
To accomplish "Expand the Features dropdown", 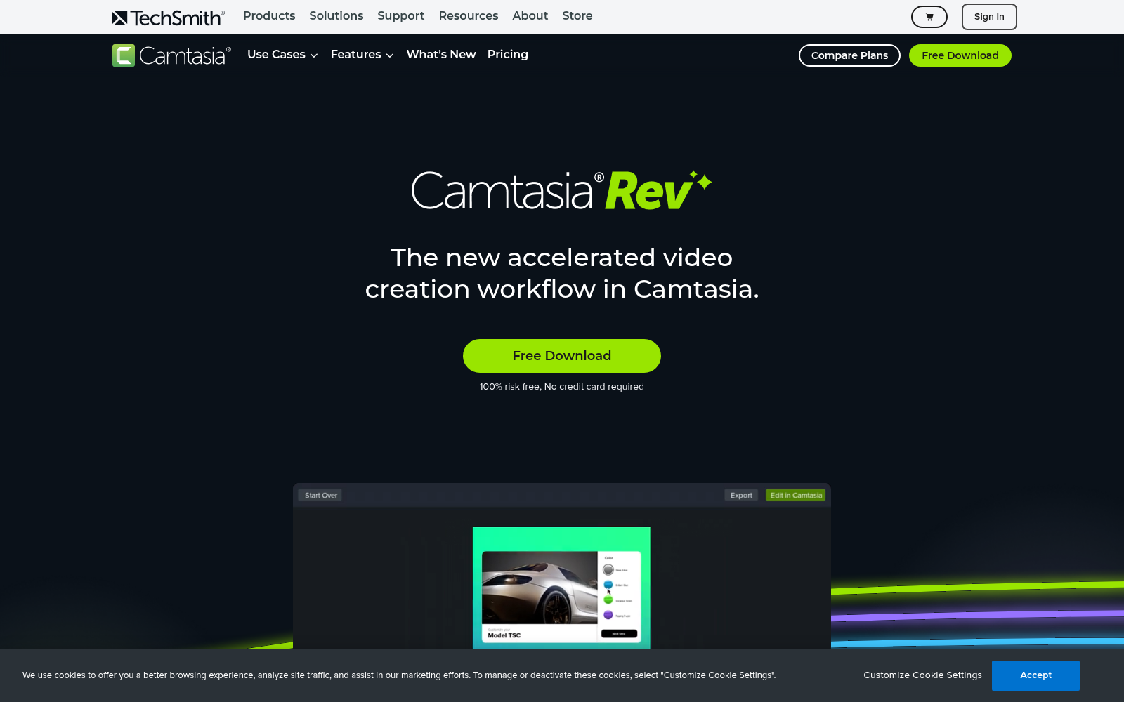I will tap(362, 55).
